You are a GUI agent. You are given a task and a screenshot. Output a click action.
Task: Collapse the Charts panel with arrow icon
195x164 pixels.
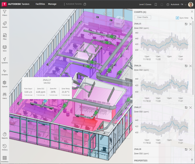(x=192, y=18)
